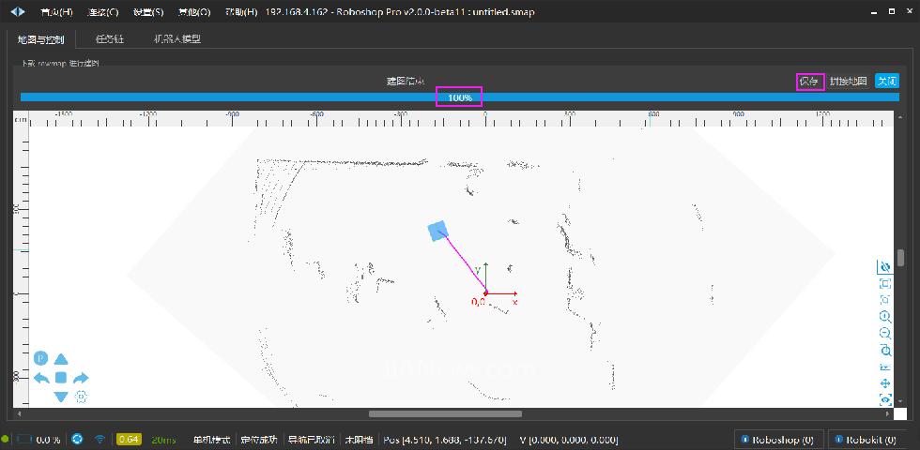The height and width of the screenshot is (450, 920).
Task: Click the horizontal scrollbar below the map
Action: pyautogui.click(x=445, y=413)
